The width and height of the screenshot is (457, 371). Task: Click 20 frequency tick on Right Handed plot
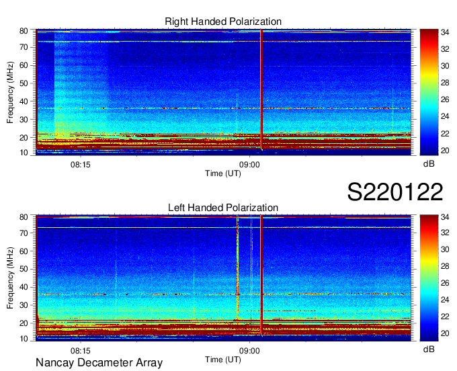24,138
